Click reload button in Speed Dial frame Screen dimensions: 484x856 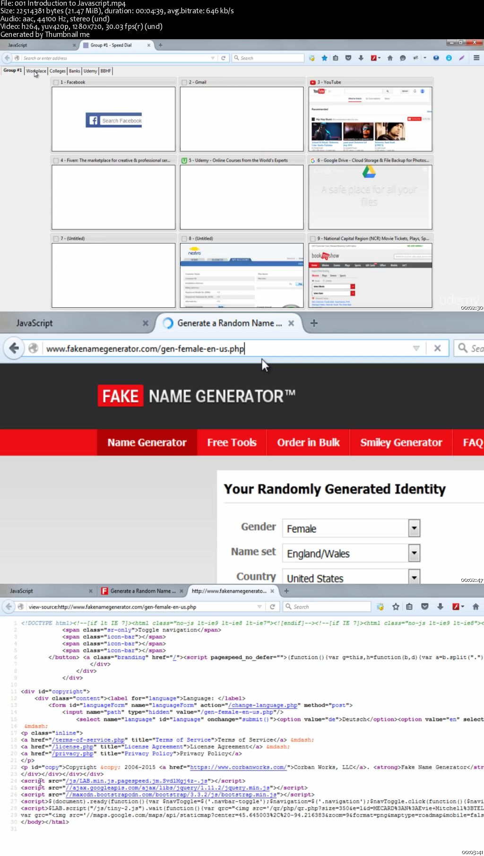(x=224, y=58)
